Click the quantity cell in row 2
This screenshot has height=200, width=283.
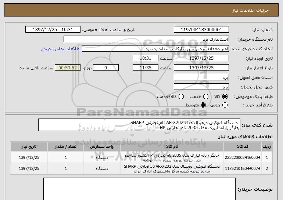pos(66,168)
